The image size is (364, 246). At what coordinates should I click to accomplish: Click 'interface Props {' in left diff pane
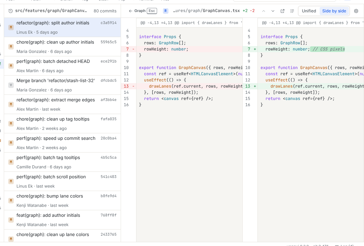tap(160, 37)
